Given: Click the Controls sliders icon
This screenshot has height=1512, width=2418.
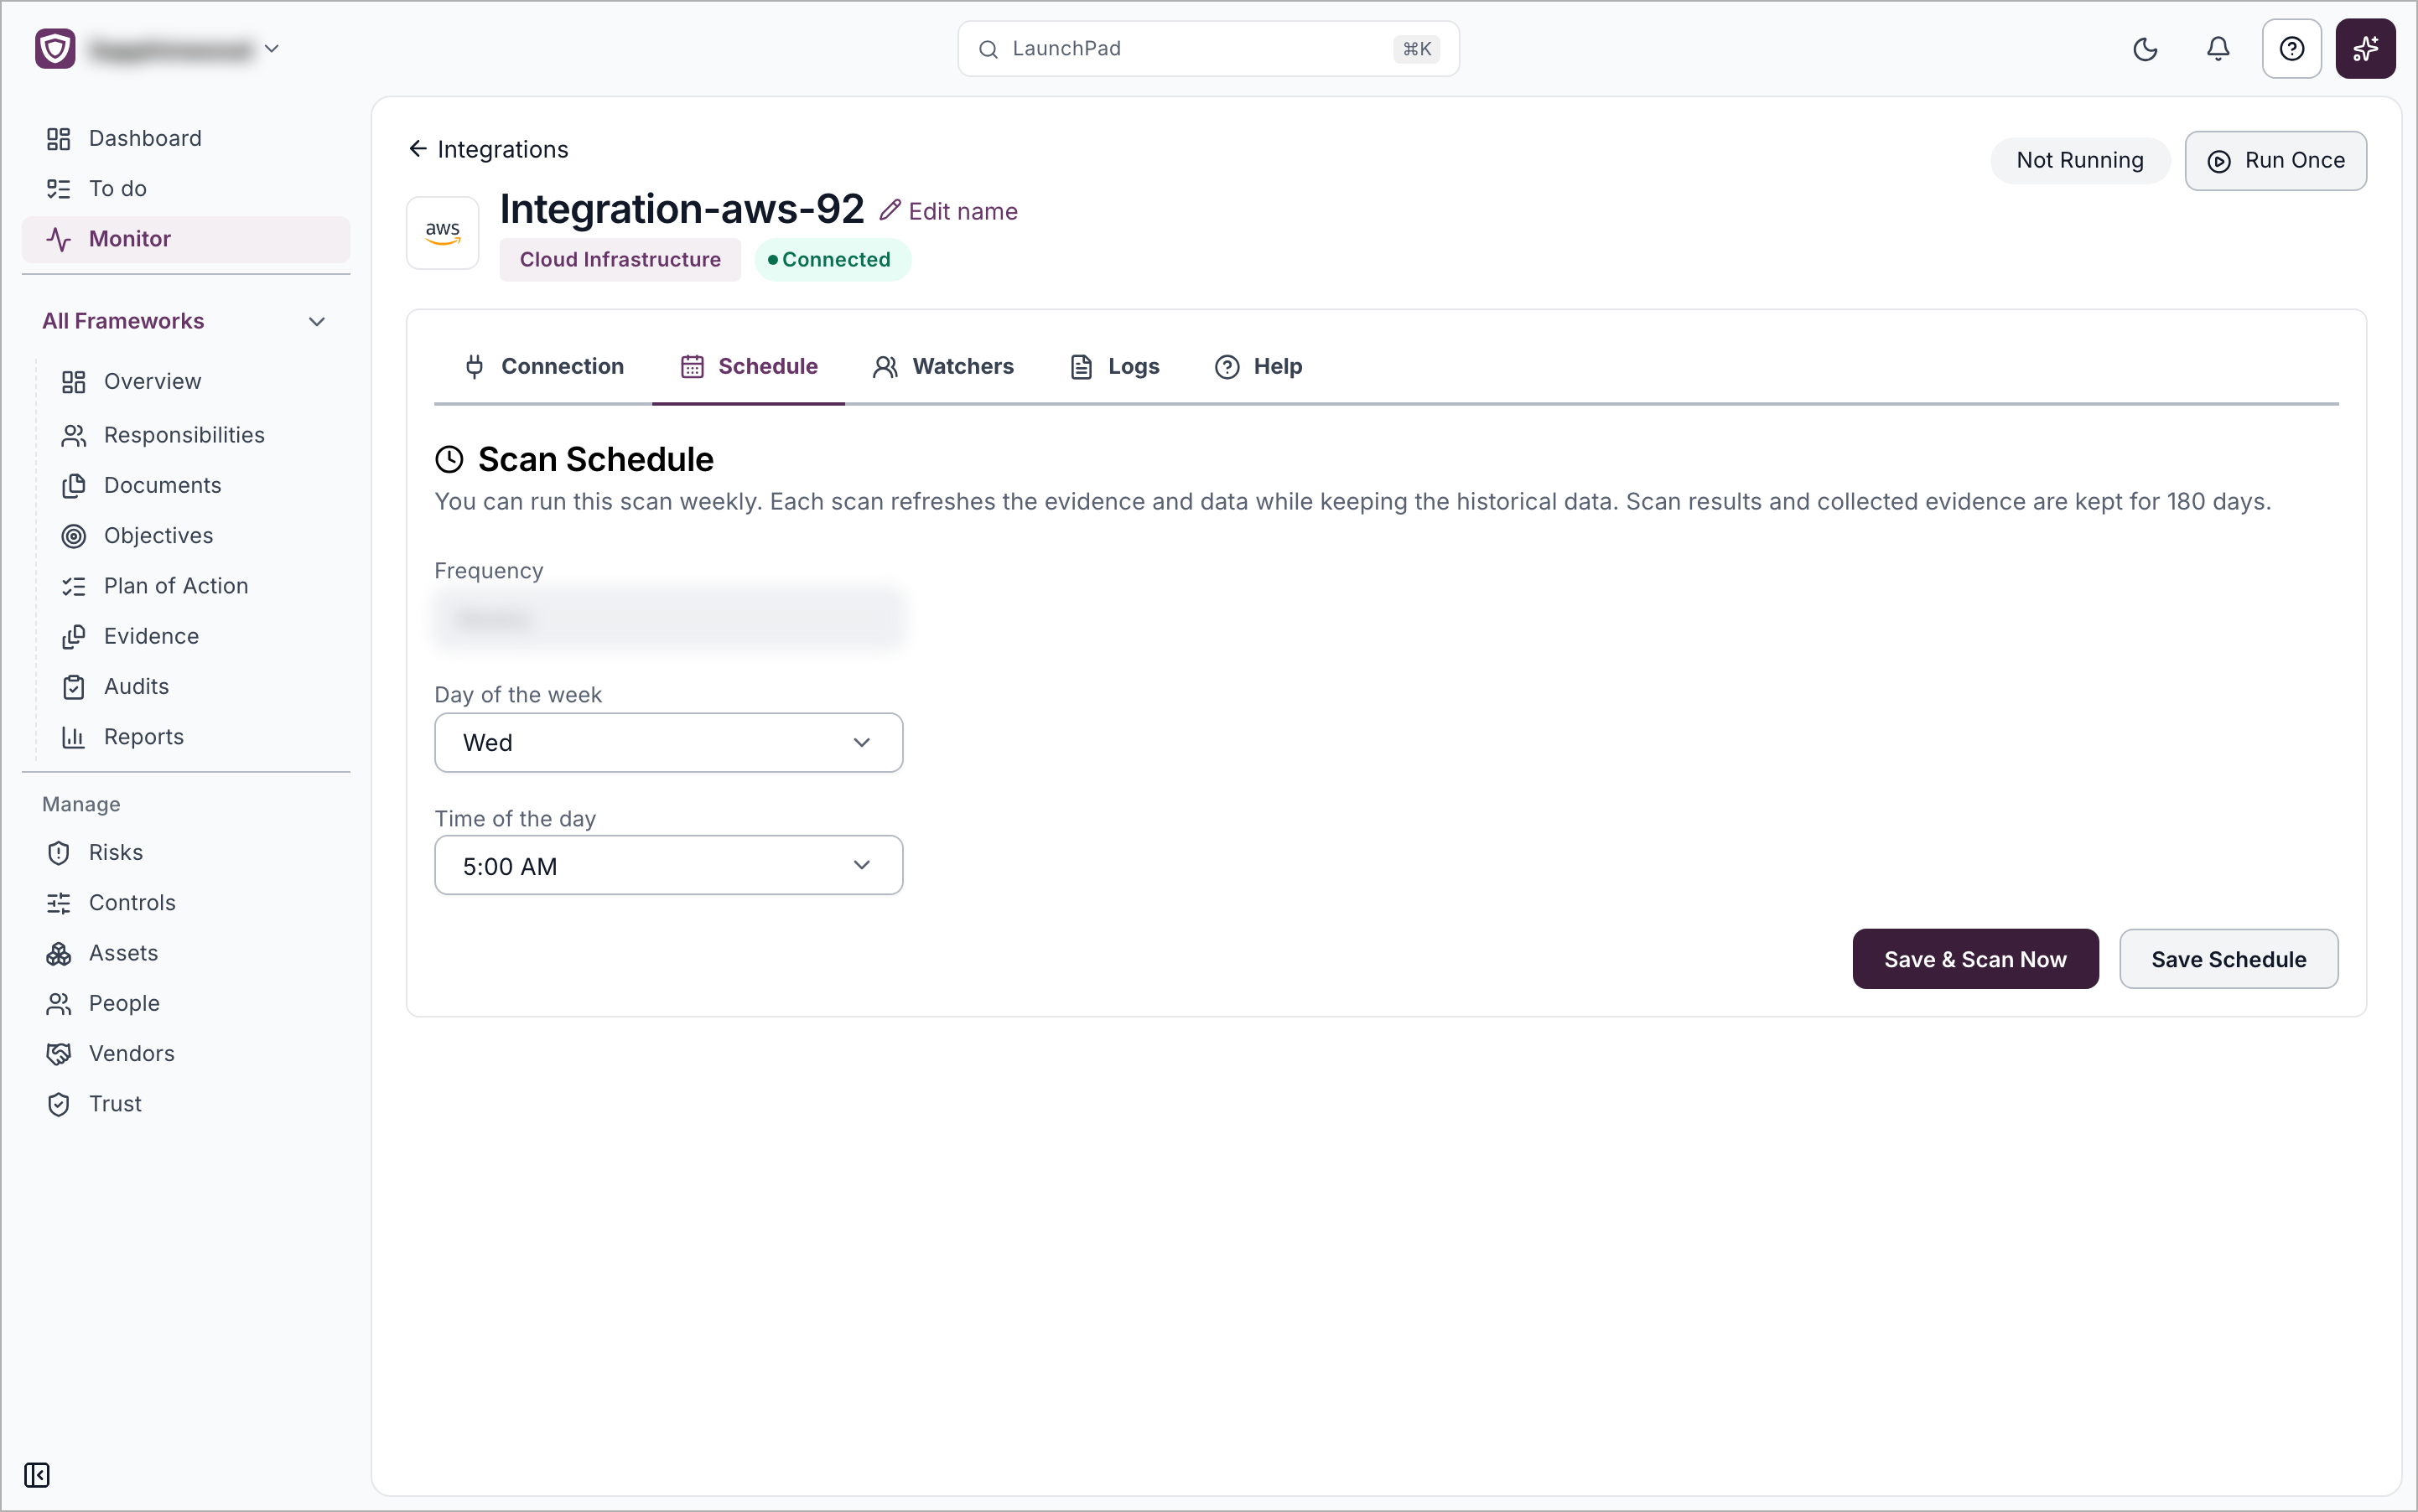Looking at the screenshot, I should click(x=58, y=902).
